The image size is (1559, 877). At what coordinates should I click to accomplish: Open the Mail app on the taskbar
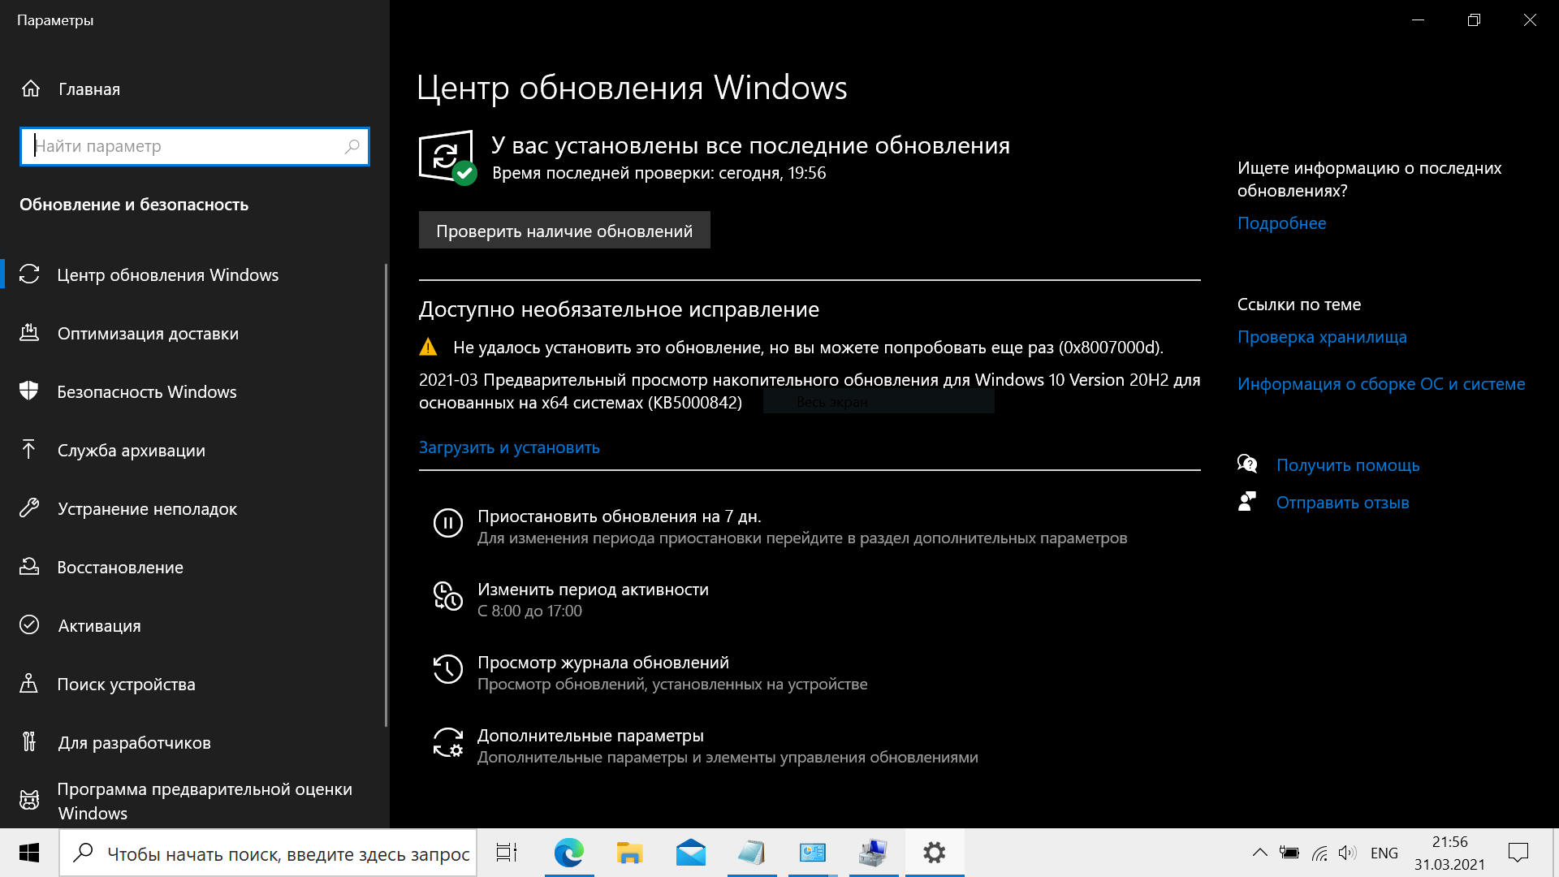coord(691,853)
